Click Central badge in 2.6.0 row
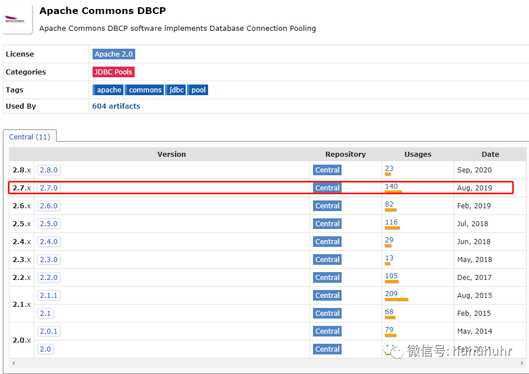 327,205
